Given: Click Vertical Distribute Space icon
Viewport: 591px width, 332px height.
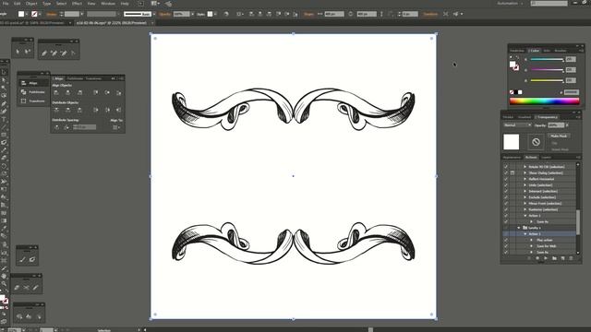Looking at the screenshot, I should pyautogui.click(x=56, y=127).
